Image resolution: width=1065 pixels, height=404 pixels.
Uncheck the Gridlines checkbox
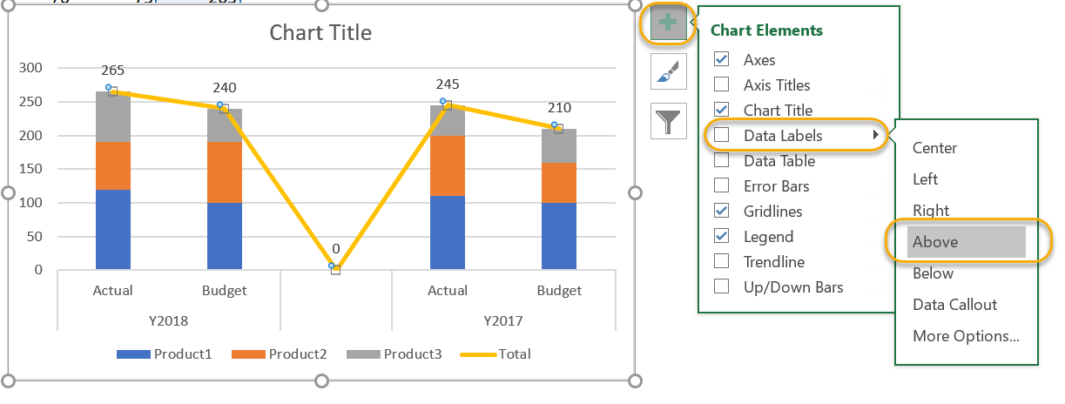click(x=721, y=212)
